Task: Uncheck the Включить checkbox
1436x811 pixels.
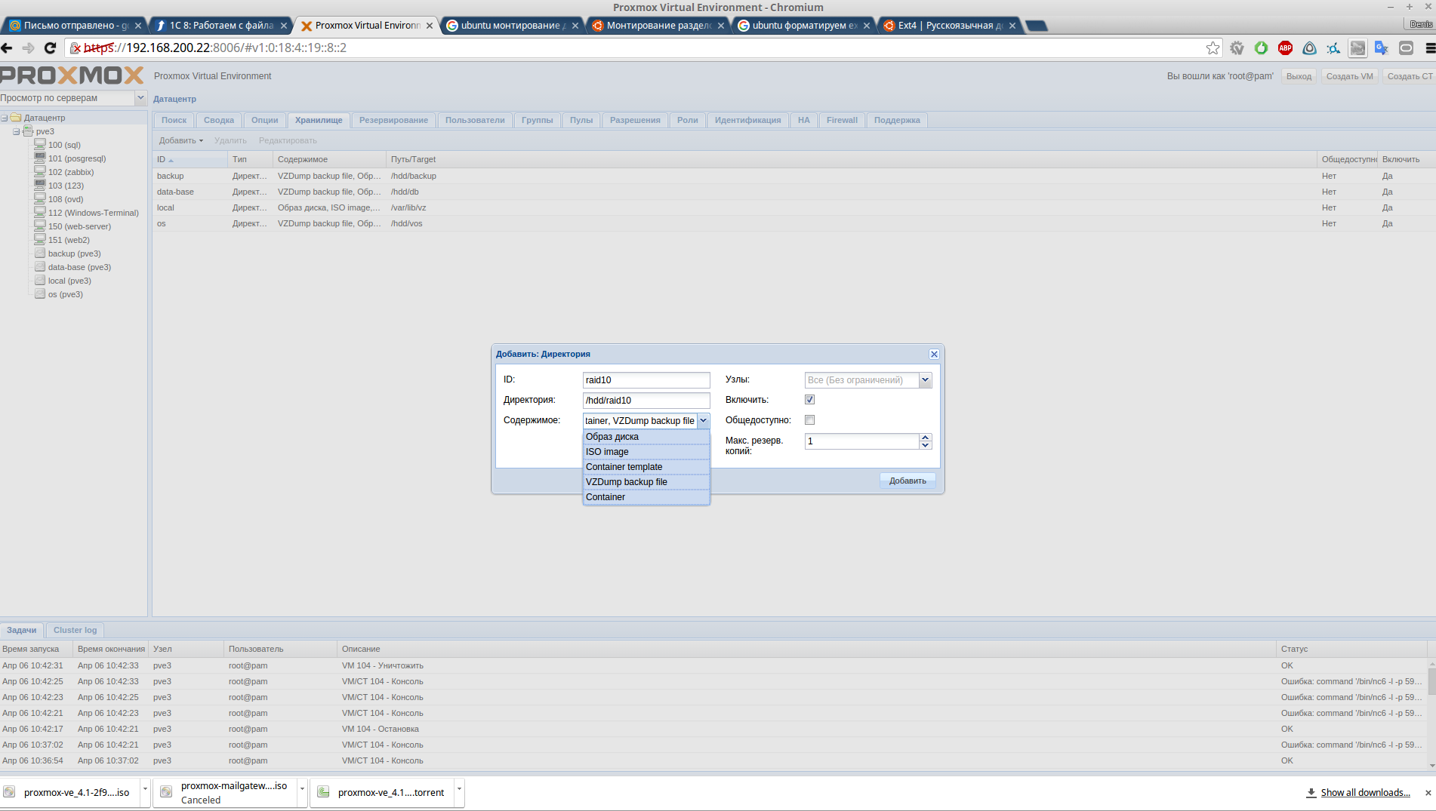Action: click(809, 400)
